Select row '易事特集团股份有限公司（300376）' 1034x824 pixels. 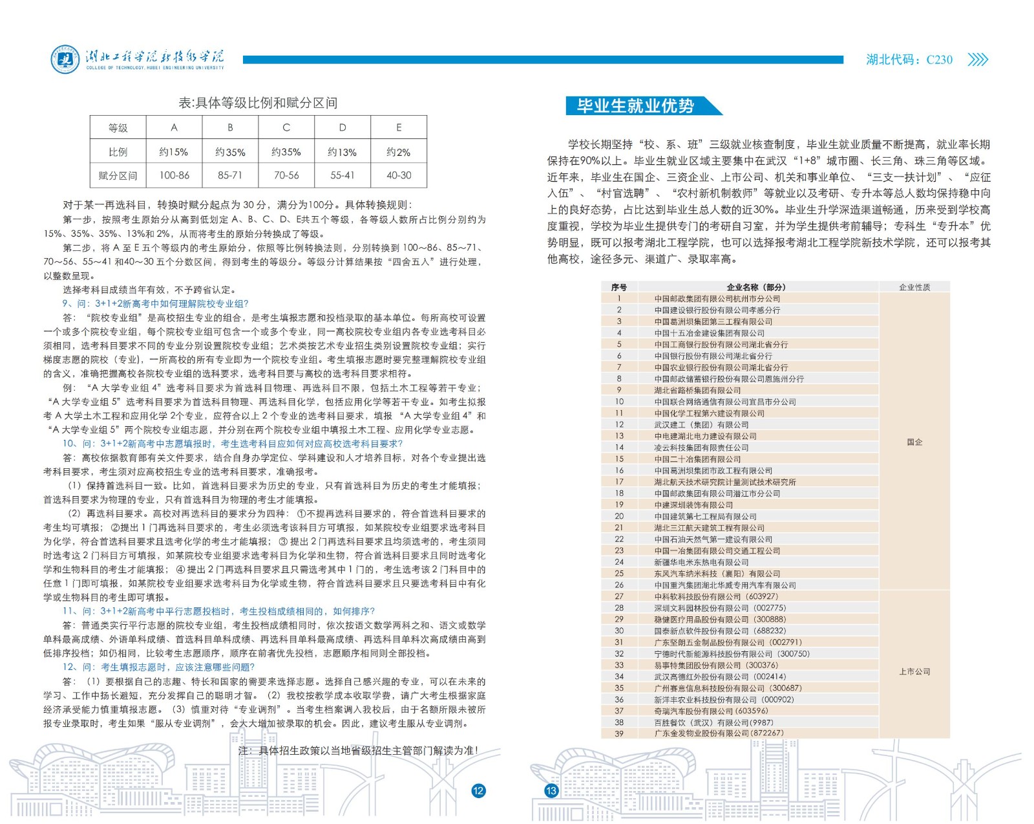coord(740,665)
